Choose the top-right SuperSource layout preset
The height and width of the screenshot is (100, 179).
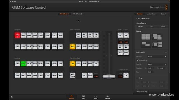157,37
